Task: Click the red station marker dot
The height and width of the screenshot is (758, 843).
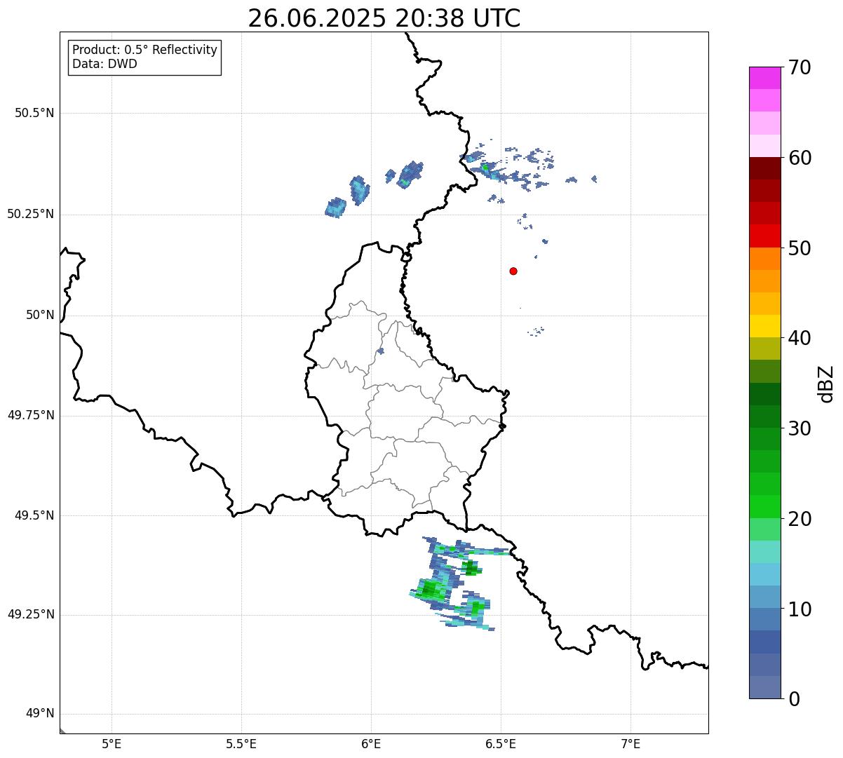Action: point(513,271)
